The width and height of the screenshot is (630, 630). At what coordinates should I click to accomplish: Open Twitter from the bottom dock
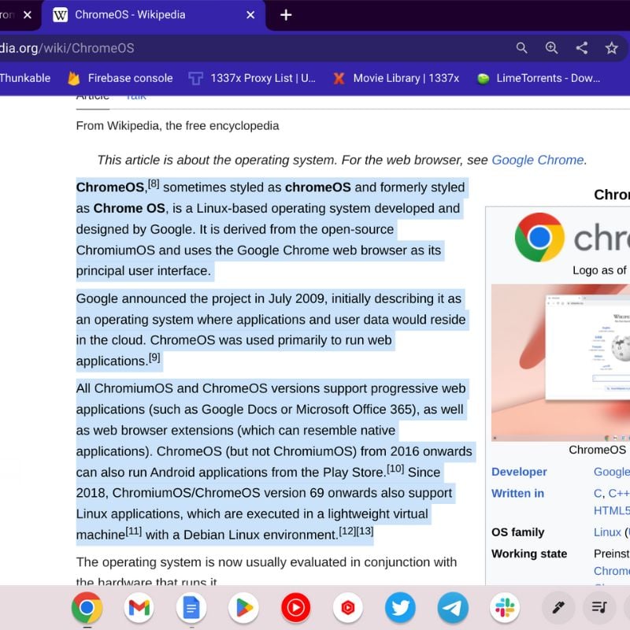click(400, 608)
